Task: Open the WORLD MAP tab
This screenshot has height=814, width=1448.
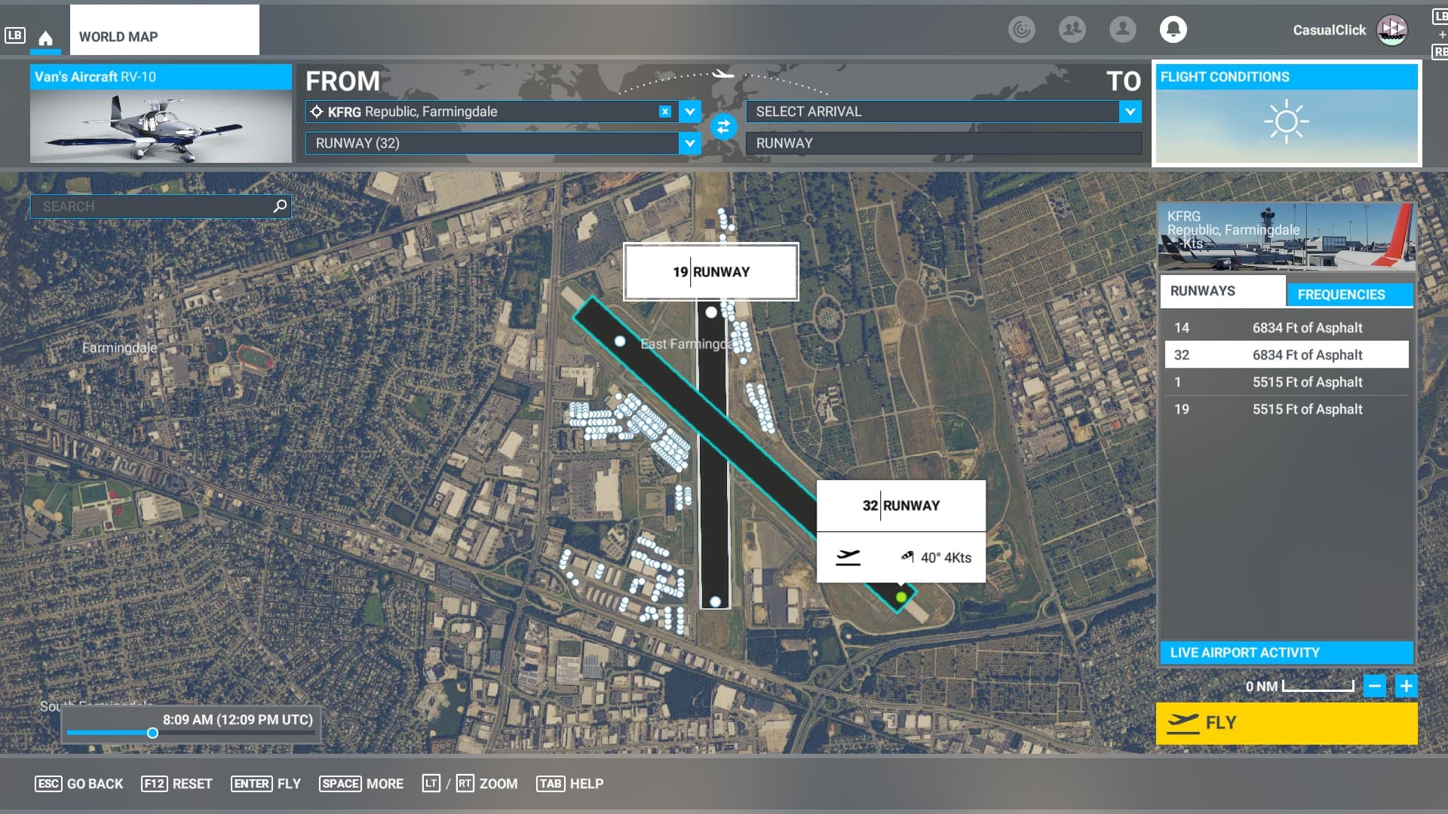Action: pyautogui.click(x=164, y=30)
